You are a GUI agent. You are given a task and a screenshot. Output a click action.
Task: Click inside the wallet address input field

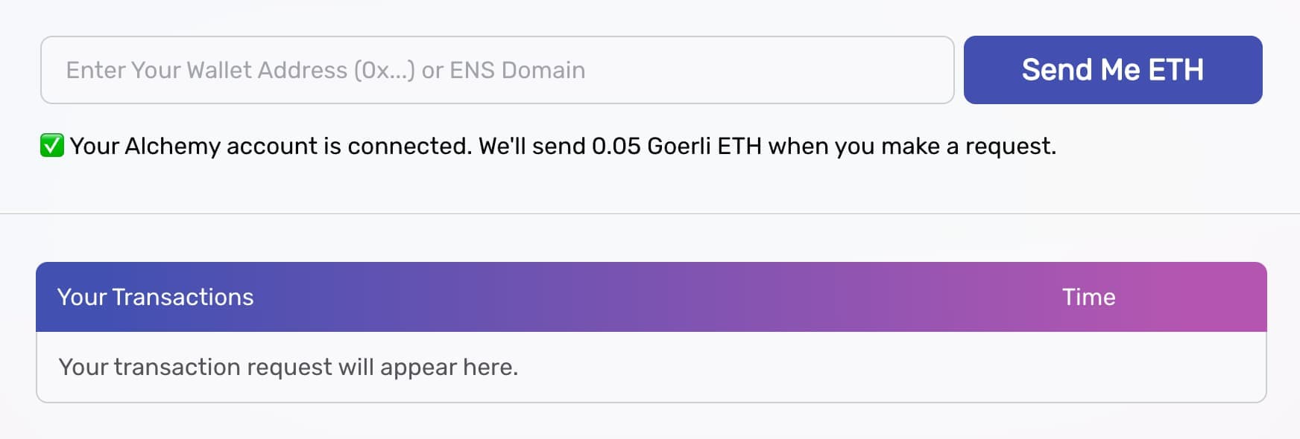[496, 69]
